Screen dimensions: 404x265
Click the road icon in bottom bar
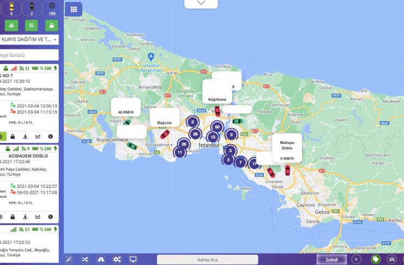pos(101,259)
